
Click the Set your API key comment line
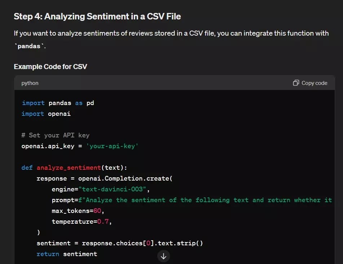pos(54,135)
